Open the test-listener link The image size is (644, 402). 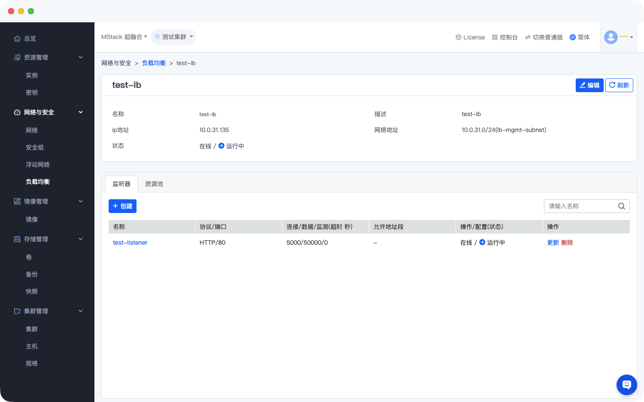point(130,243)
